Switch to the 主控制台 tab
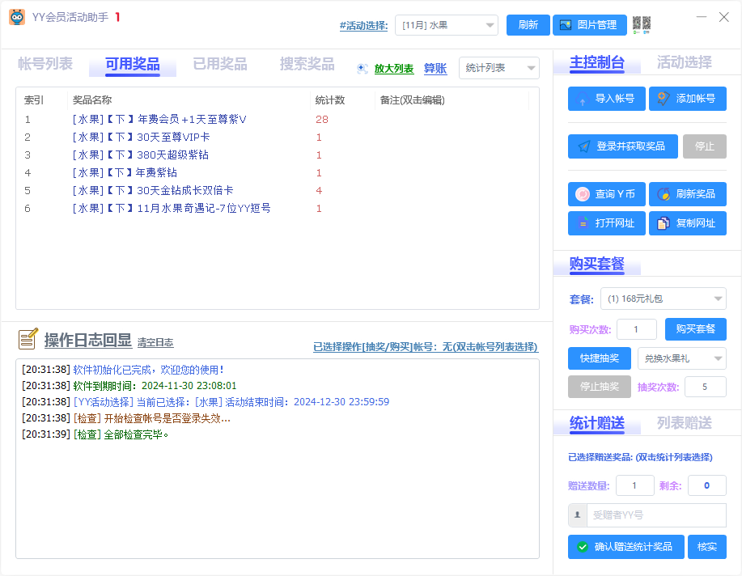Screen dimensions: 742x576 (596, 62)
